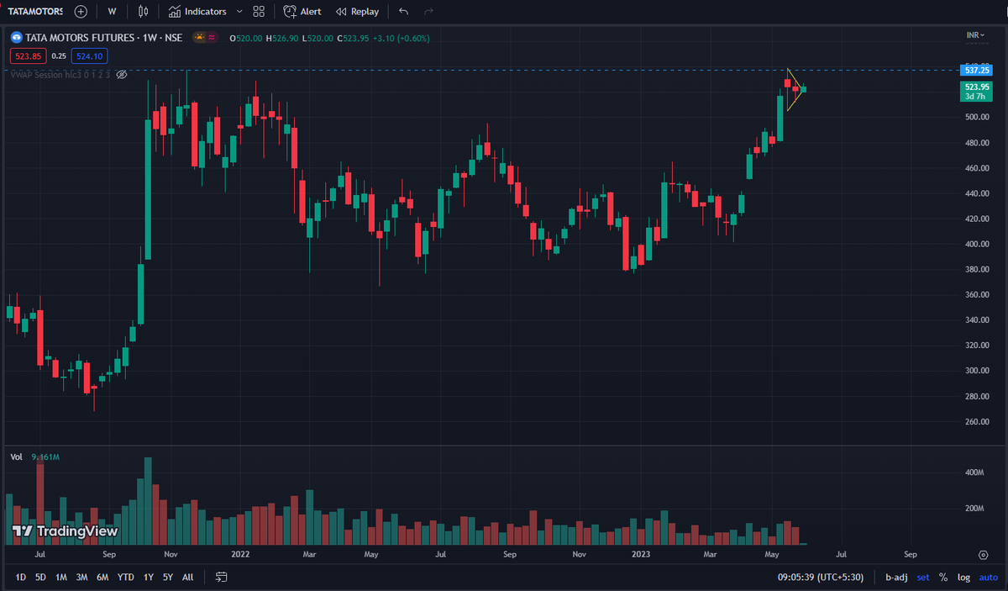Toggle b-adj back-adjustment for contracts
Image resolution: width=1008 pixels, height=591 pixels.
[x=897, y=578]
